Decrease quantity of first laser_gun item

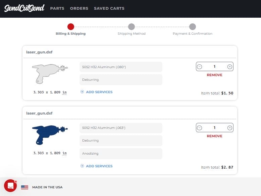[200, 67]
